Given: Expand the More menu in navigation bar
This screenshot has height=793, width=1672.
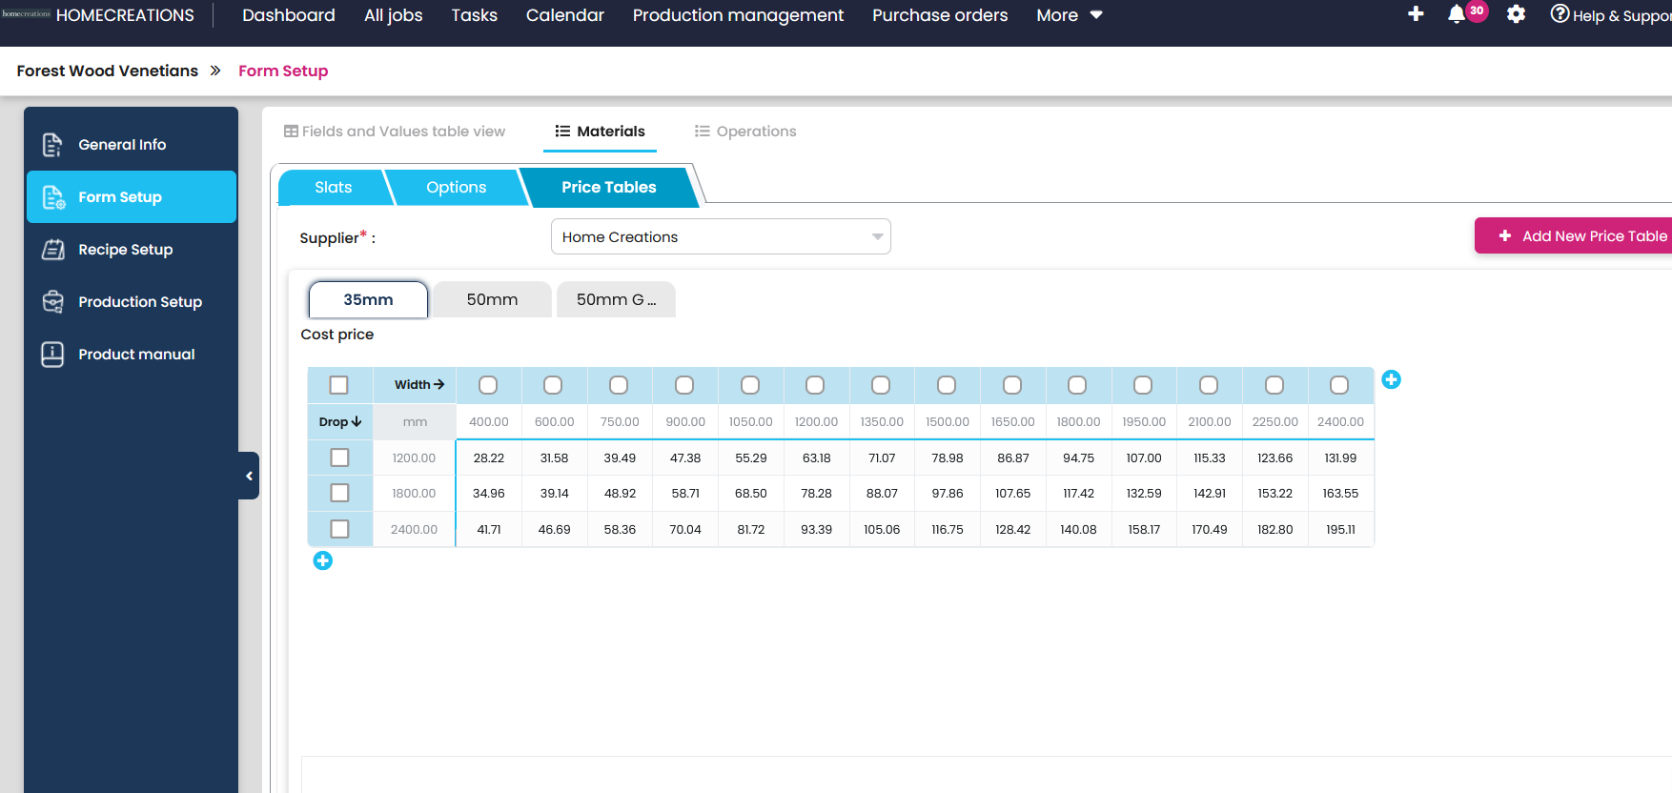Looking at the screenshot, I should (1069, 15).
